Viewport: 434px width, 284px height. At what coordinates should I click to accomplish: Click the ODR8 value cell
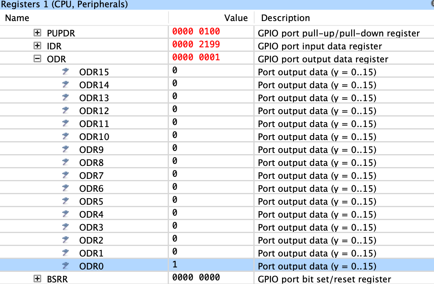pyautogui.click(x=211, y=161)
